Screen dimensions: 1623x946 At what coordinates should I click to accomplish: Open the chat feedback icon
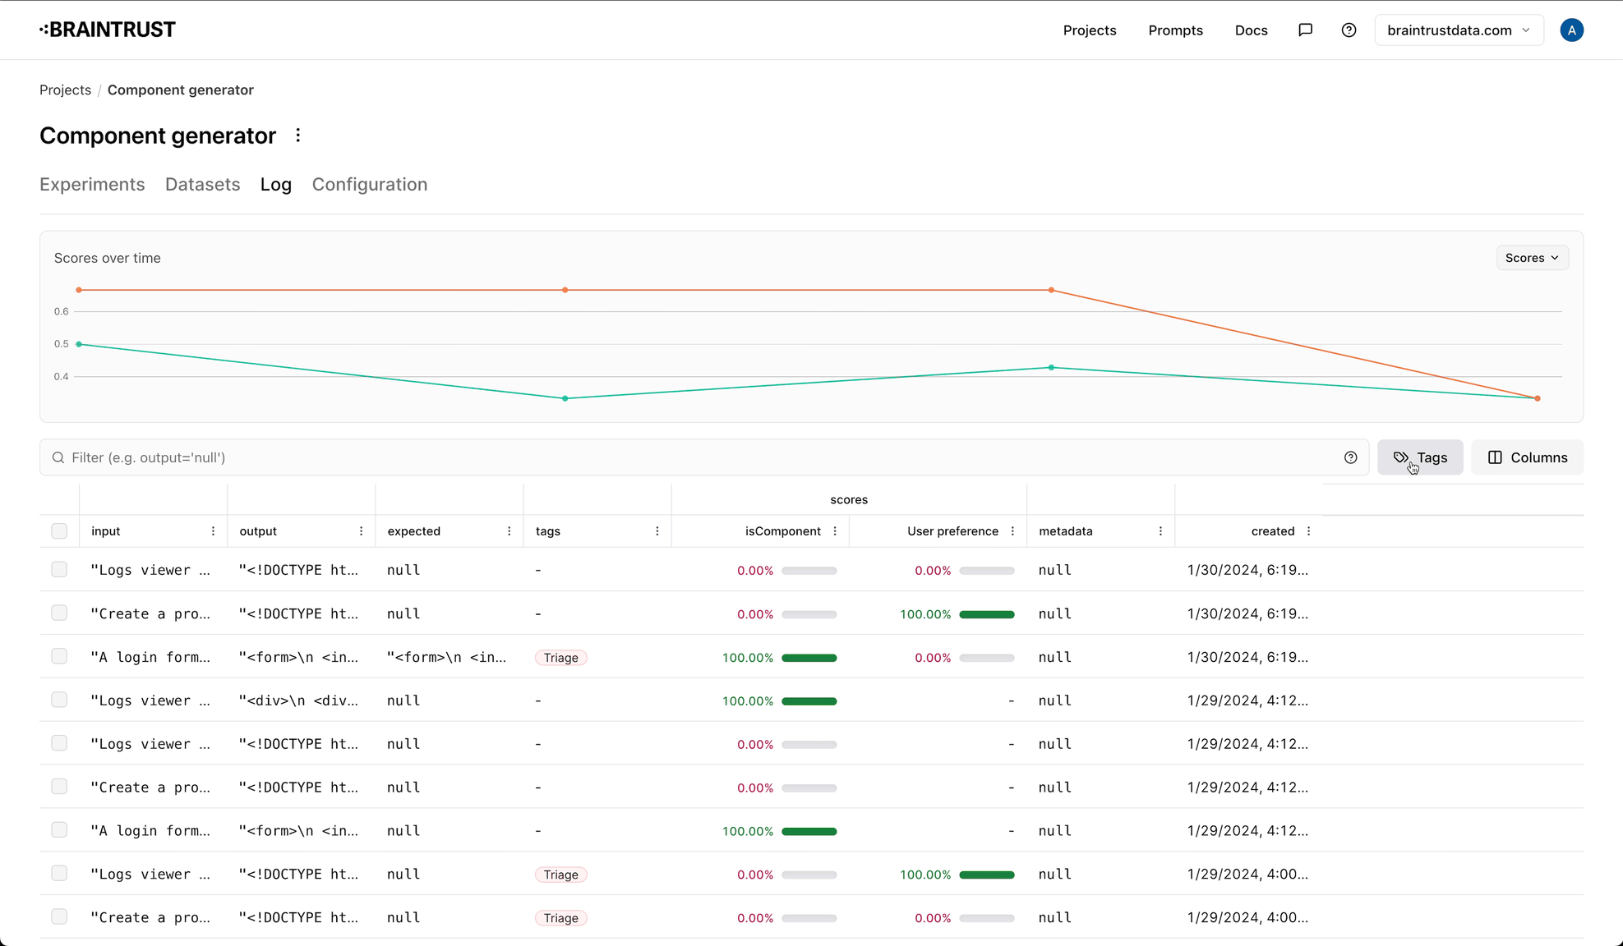1305,30
